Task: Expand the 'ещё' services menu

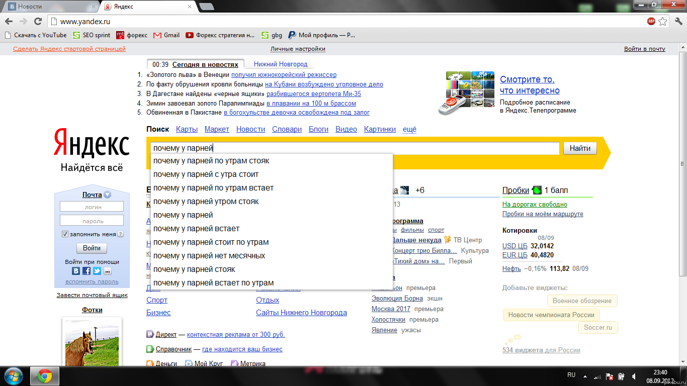Action: [409, 129]
